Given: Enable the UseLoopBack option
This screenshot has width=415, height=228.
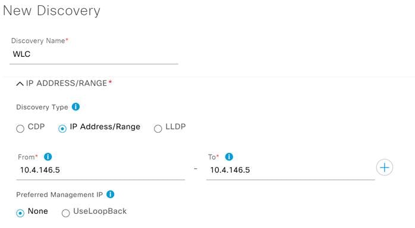Looking at the screenshot, I should pyautogui.click(x=65, y=213).
